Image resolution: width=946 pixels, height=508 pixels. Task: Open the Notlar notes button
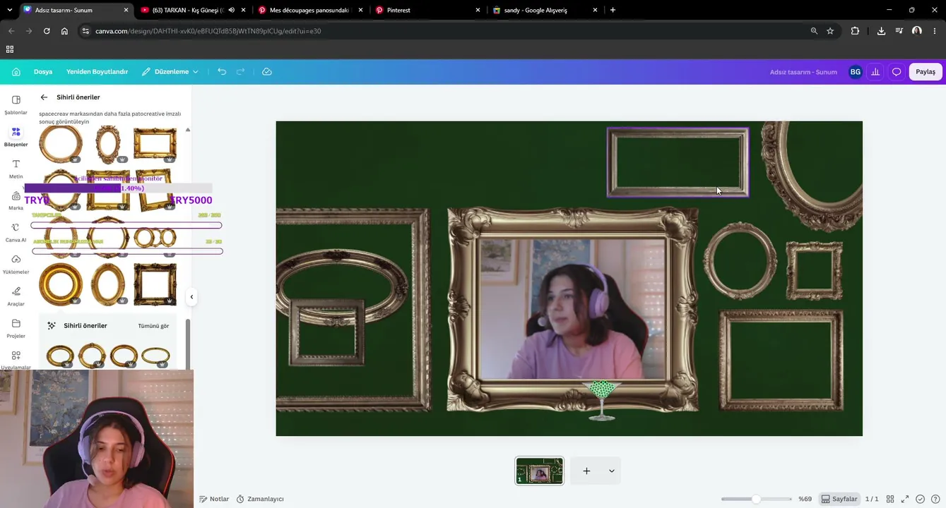pos(214,499)
